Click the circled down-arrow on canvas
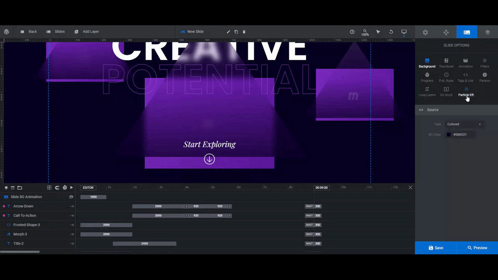The width and height of the screenshot is (498, 280). tap(209, 159)
